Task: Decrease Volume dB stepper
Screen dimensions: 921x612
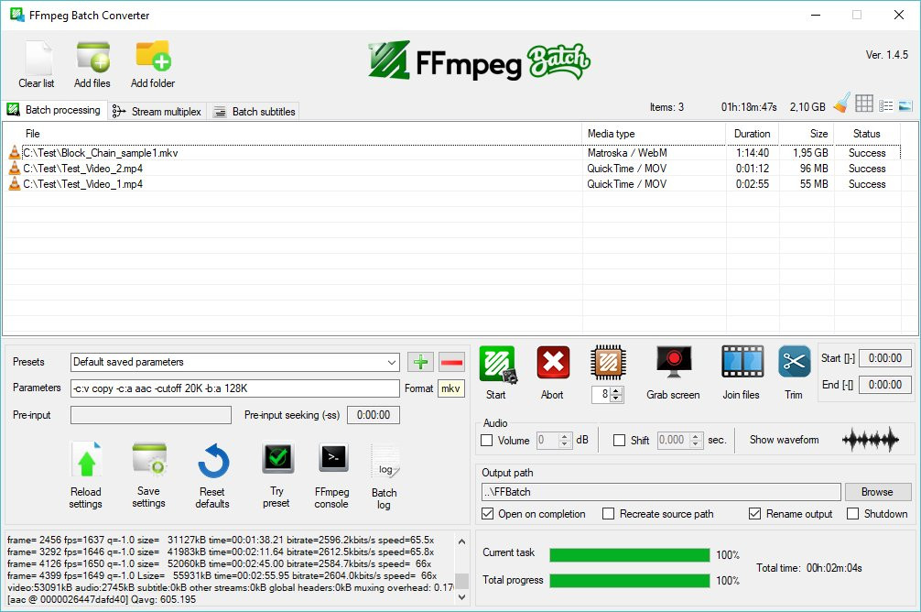Action: 565,443
